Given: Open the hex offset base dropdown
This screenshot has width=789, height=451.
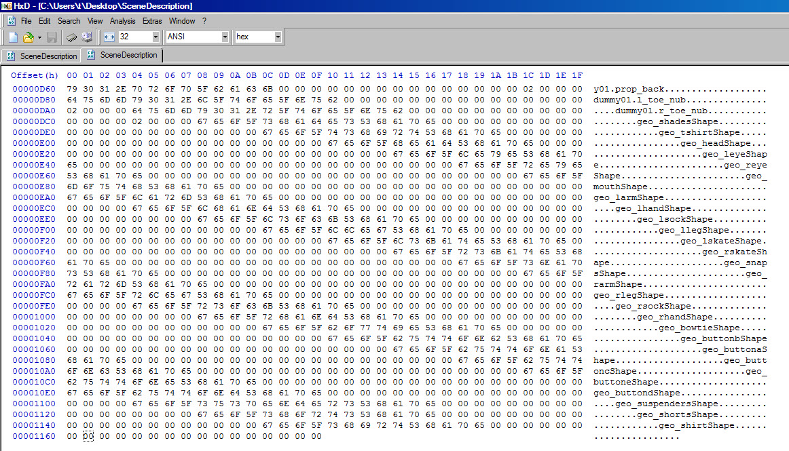Looking at the screenshot, I should (277, 37).
